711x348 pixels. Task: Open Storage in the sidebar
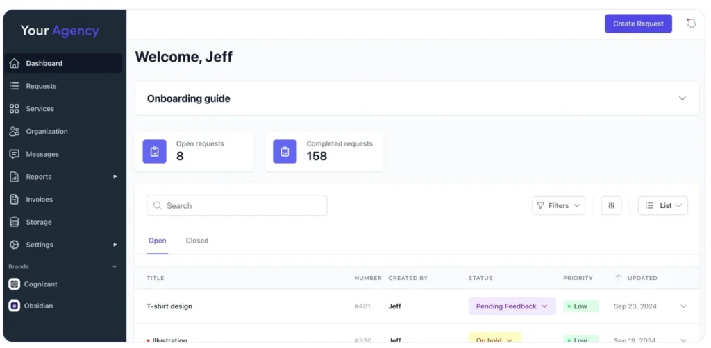pyautogui.click(x=38, y=222)
